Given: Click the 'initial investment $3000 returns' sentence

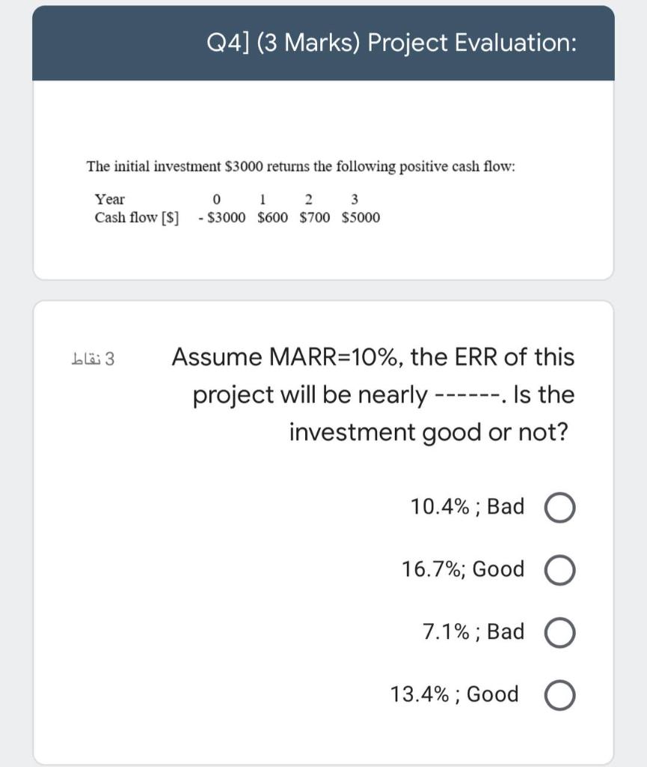Looking at the screenshot, I should [301, 166].
